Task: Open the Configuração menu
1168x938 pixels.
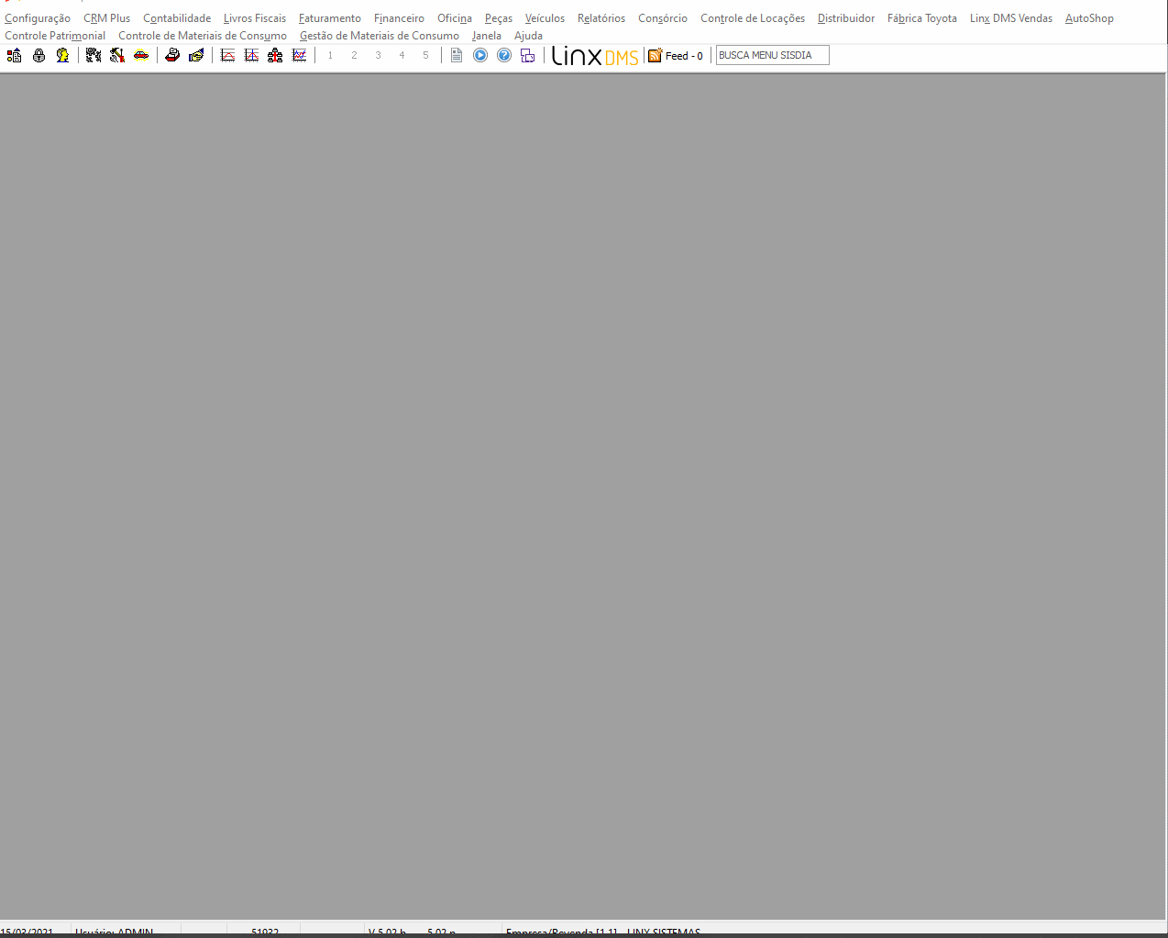Action: (38, 18)
